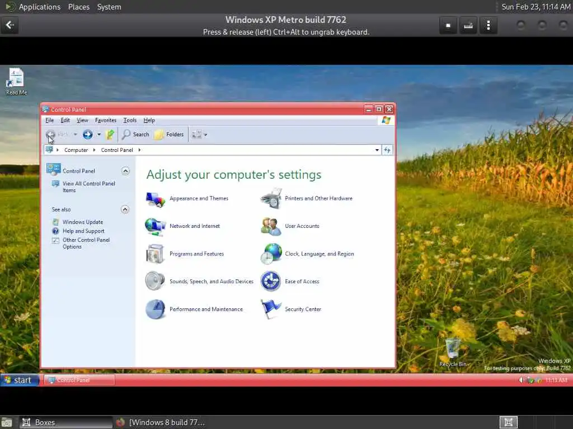Collapse the Control Panel sidebar section
The height and width of the screenshot is (429, 573).
[x=125, y=171]
